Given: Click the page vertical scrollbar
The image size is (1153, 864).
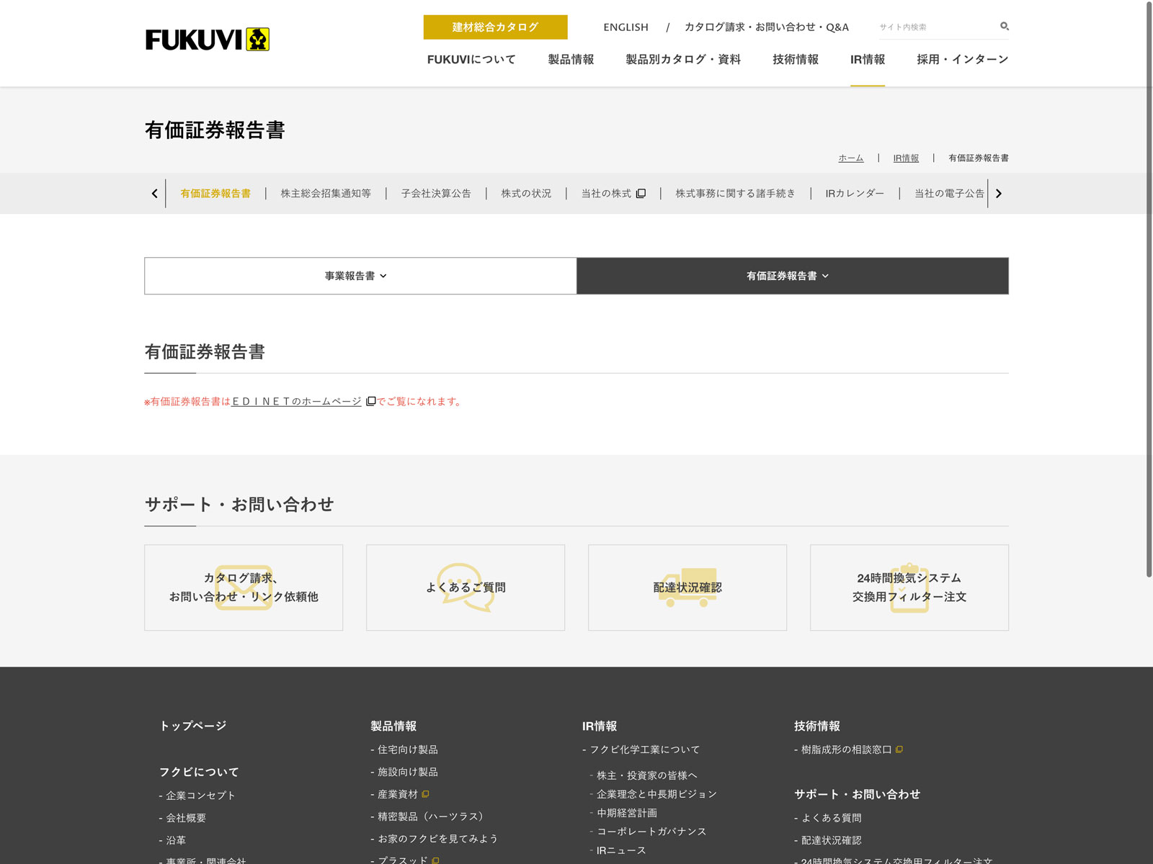Looking at the screenshot, I should 1149,288.
